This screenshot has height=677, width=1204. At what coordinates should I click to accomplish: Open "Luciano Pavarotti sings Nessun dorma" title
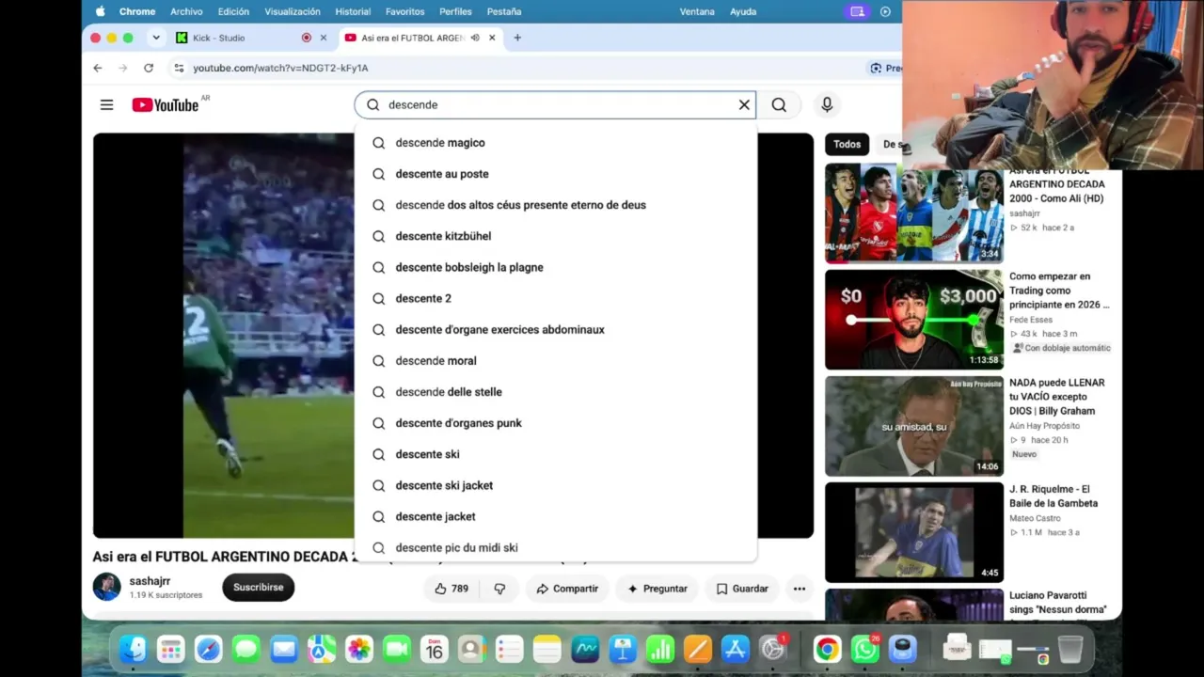click(x=1058, y=603)
